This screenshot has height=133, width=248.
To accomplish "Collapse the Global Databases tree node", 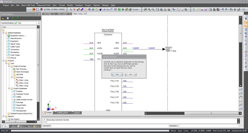I will coord(3,33).
